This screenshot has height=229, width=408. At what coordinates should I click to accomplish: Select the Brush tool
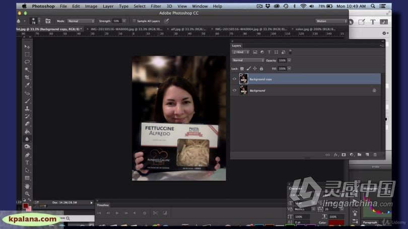pyautogui.click(x=27, y=101)
